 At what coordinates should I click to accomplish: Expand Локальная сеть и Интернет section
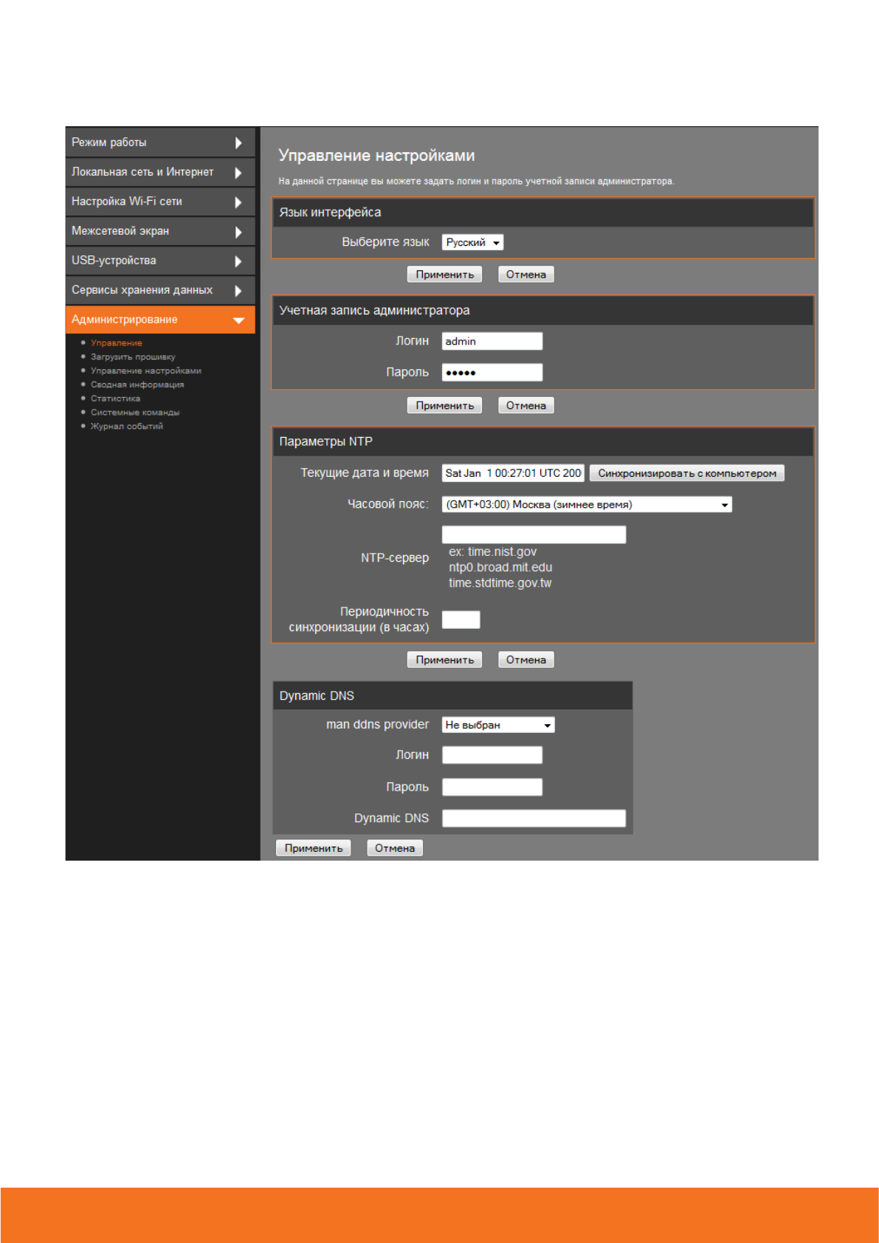[x=238, y=173]
